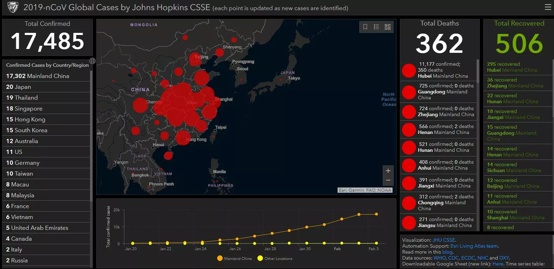Click the red case marker near Beijing
This screenshot has height=269, width=554.
point(195,59)
